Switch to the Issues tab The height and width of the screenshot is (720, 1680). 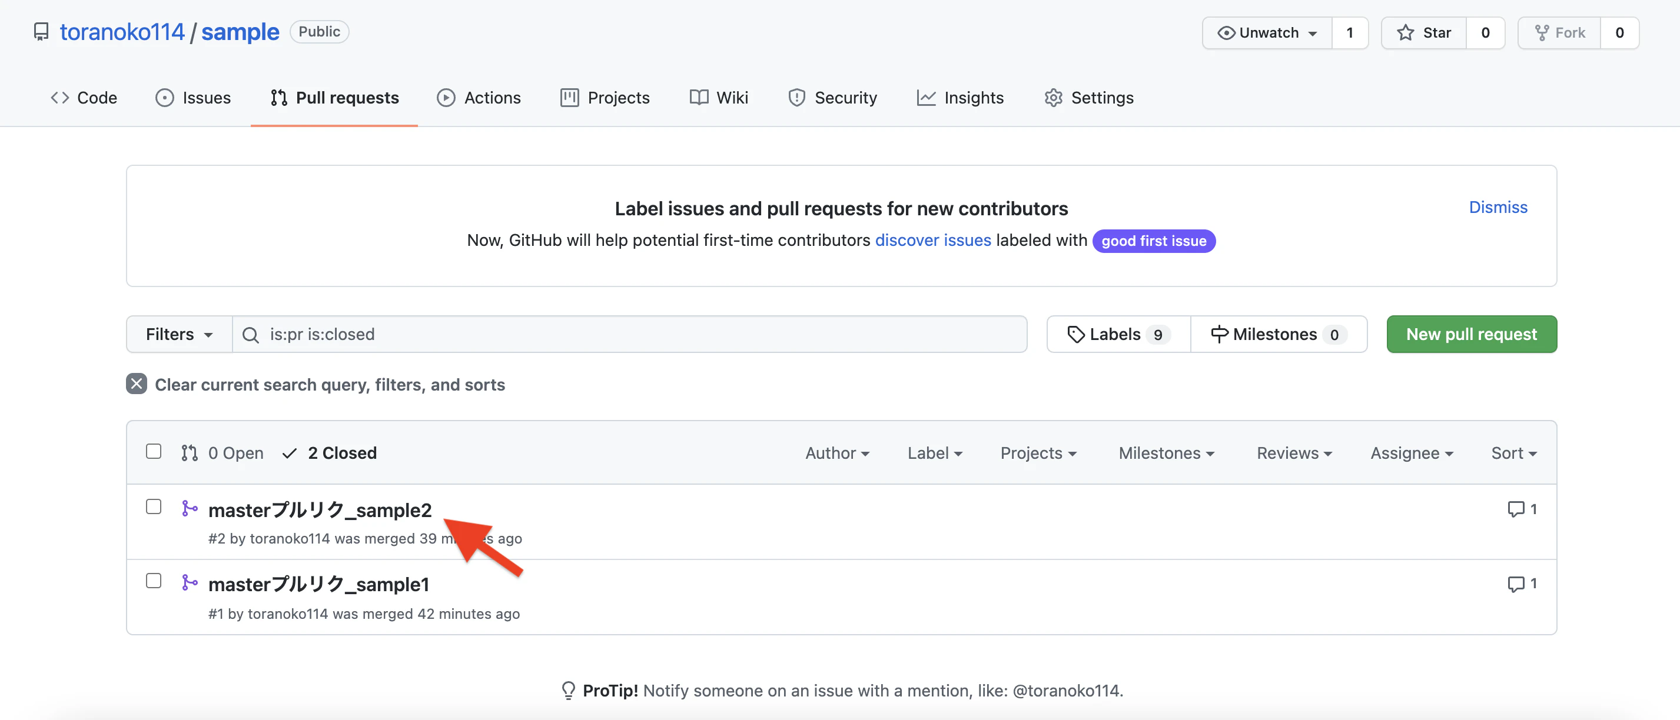click(193, 98)
